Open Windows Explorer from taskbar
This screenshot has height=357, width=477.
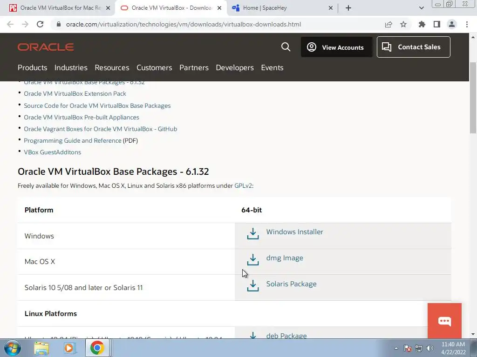pos(41,348)
